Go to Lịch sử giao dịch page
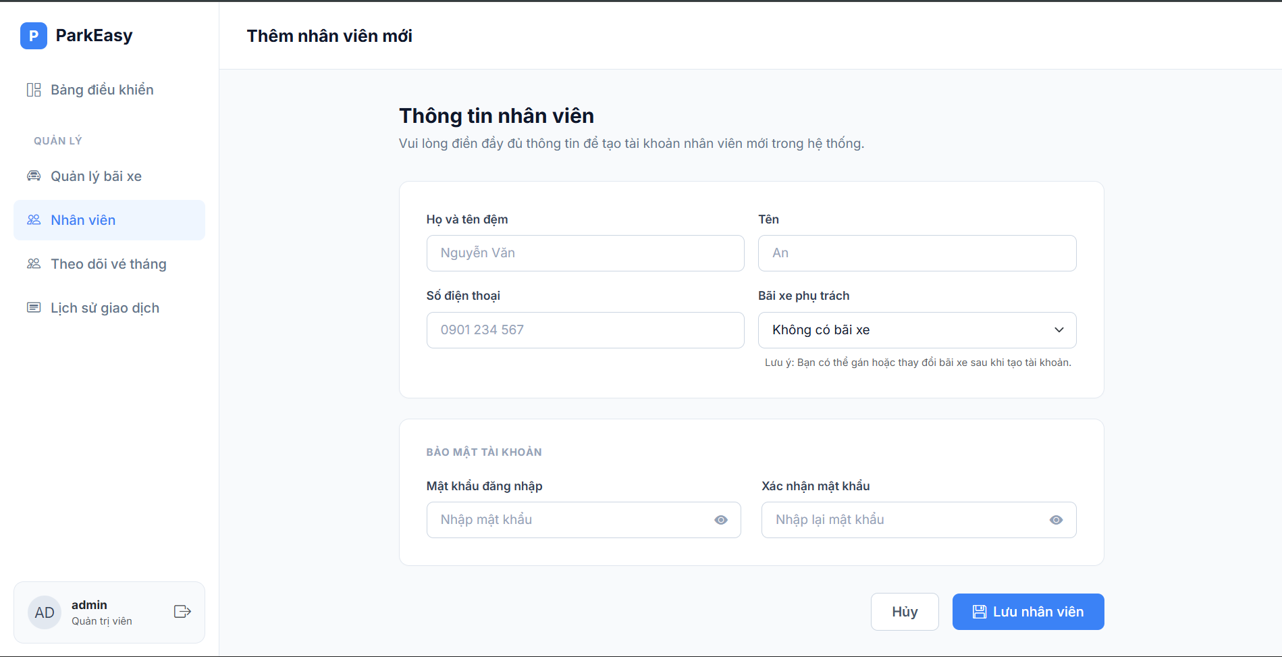1282x657 pixels. [105, 308]
